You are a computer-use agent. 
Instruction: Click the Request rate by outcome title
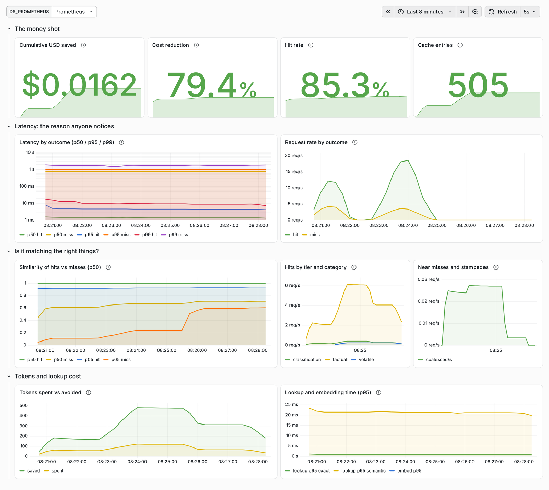tap(316, 142)
